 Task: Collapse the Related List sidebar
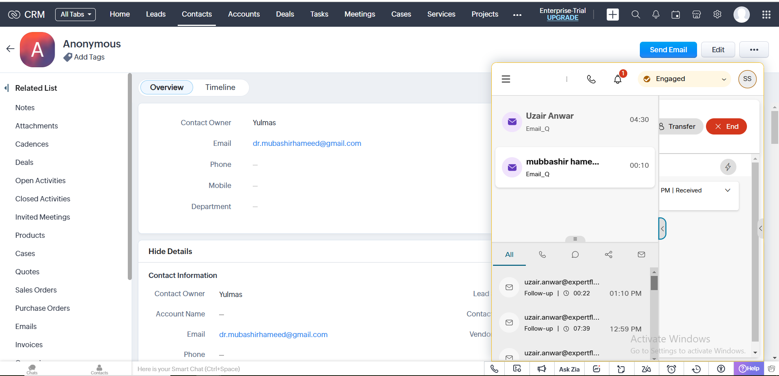pos(6,88)
